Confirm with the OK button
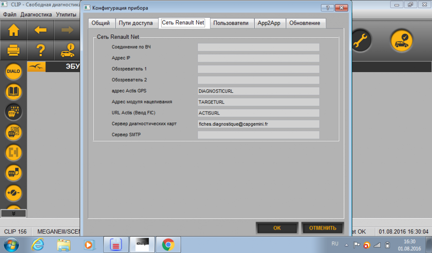Image resolution: width=432 pixels, height=253 pixels. click(x=277, y=228)
